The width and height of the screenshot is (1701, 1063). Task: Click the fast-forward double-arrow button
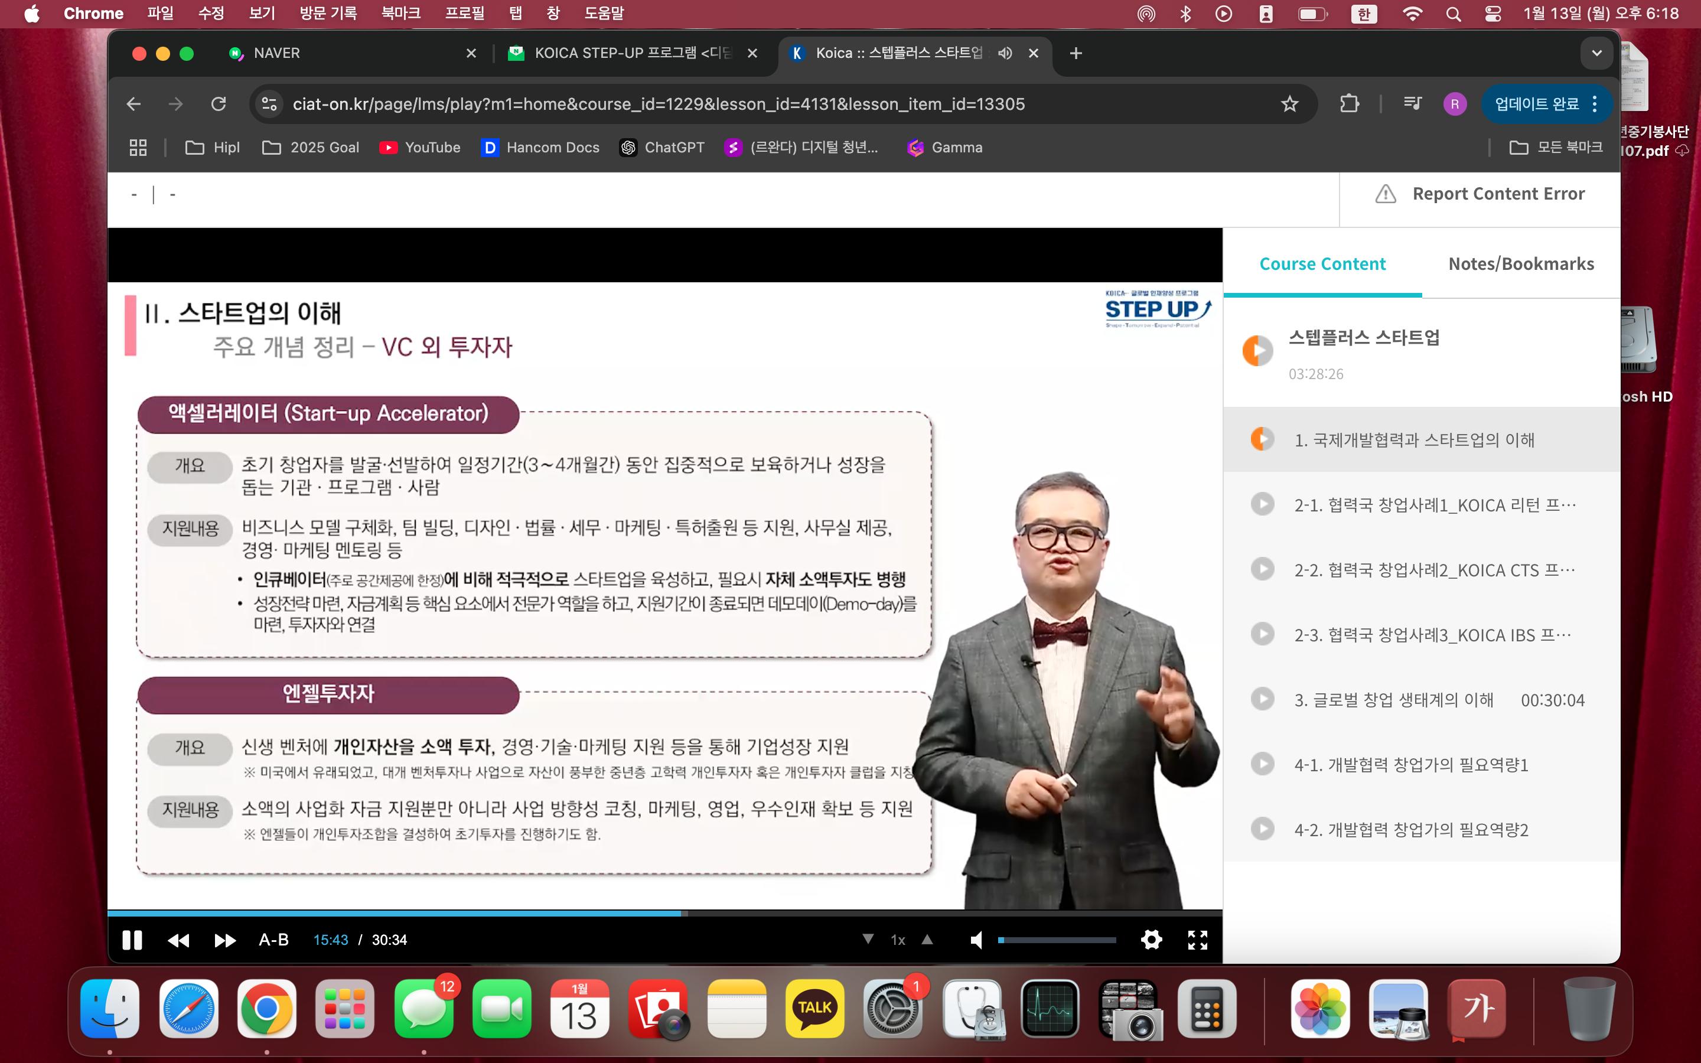pos(225,940)
